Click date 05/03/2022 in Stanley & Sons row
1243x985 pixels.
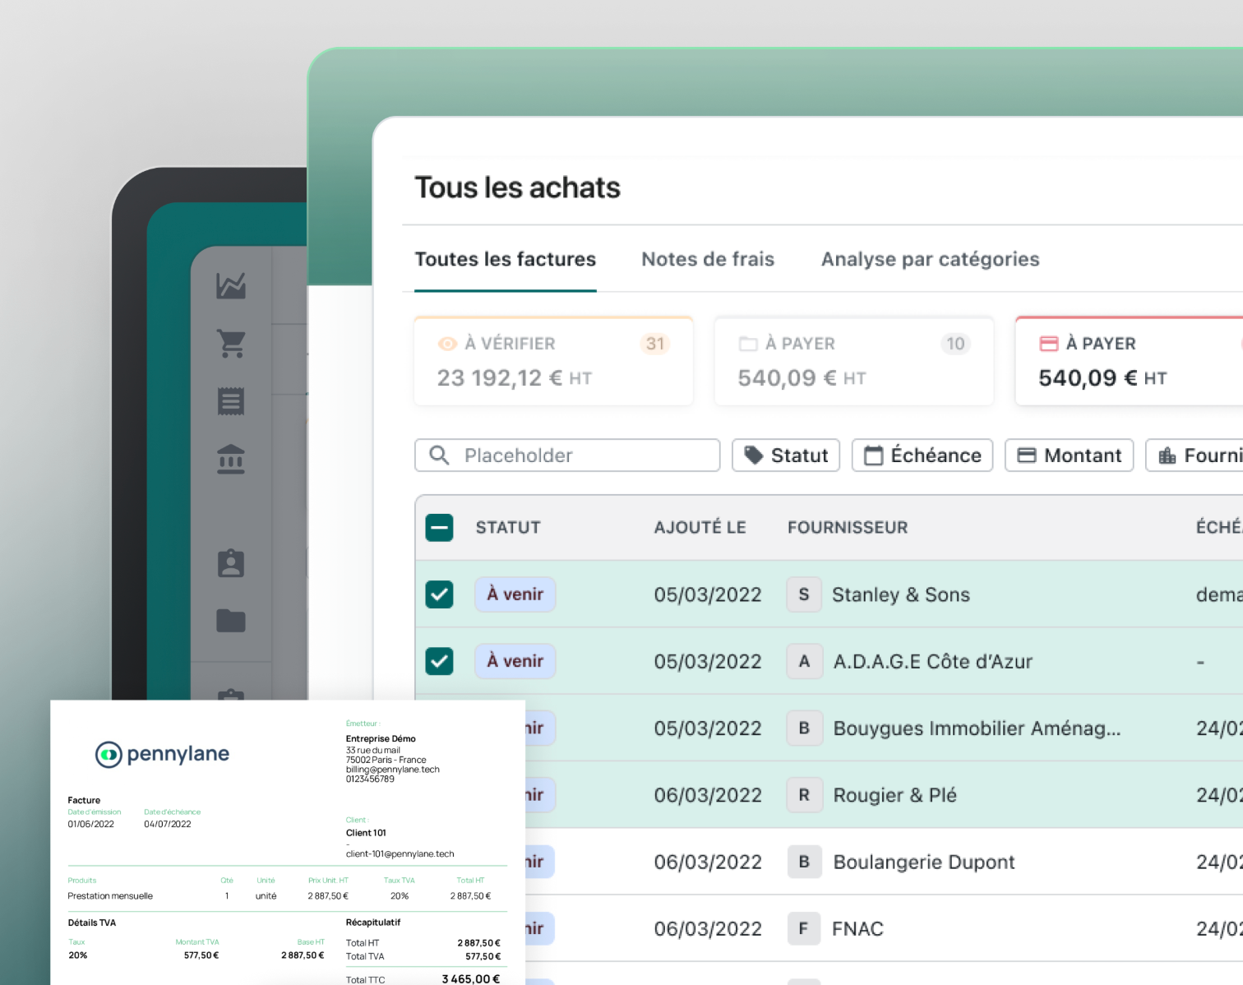708,594
